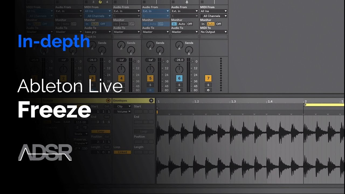Click the :2 halve tempo button

click(77, 127)
